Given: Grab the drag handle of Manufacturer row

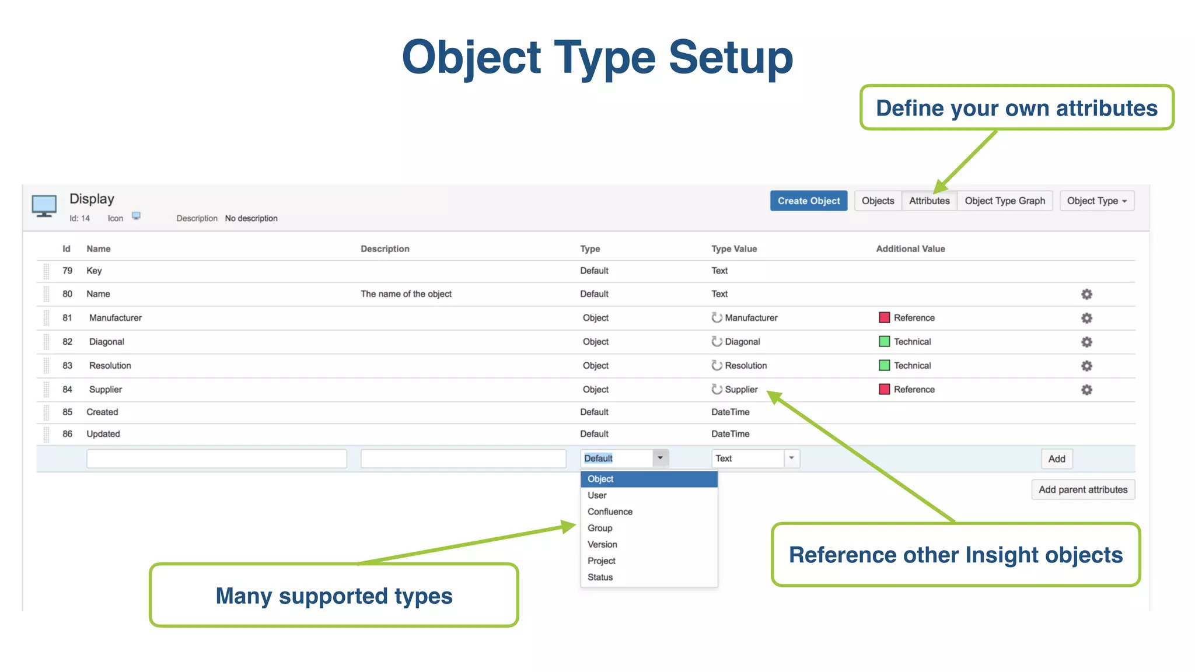Looking at the screenshot, I should click(x=46, y=318).
